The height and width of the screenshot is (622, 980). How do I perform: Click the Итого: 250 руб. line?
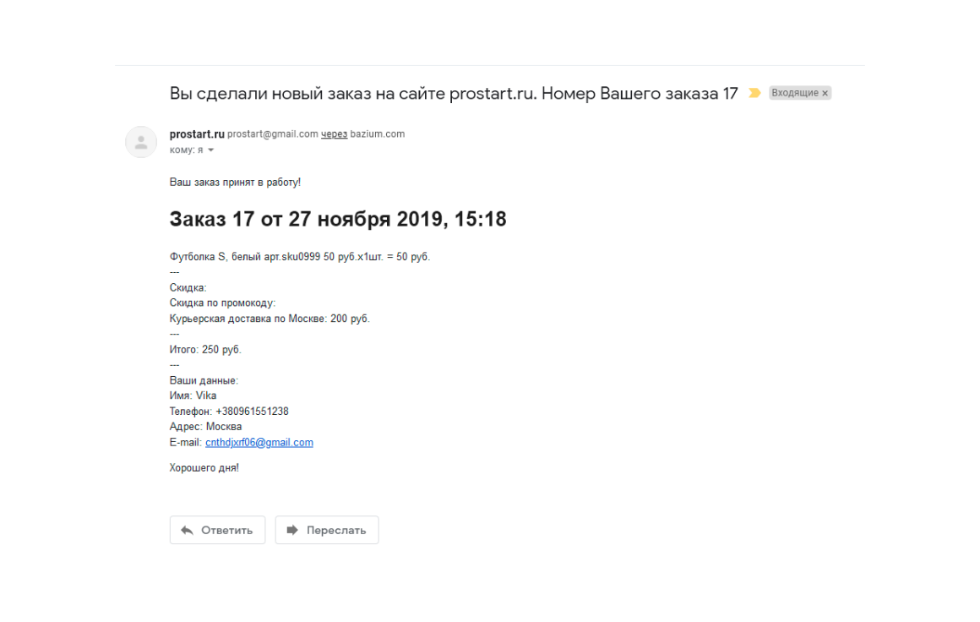pos(205,349)
